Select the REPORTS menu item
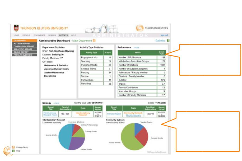This screenshot has width=242, height=161. (63, 35)
